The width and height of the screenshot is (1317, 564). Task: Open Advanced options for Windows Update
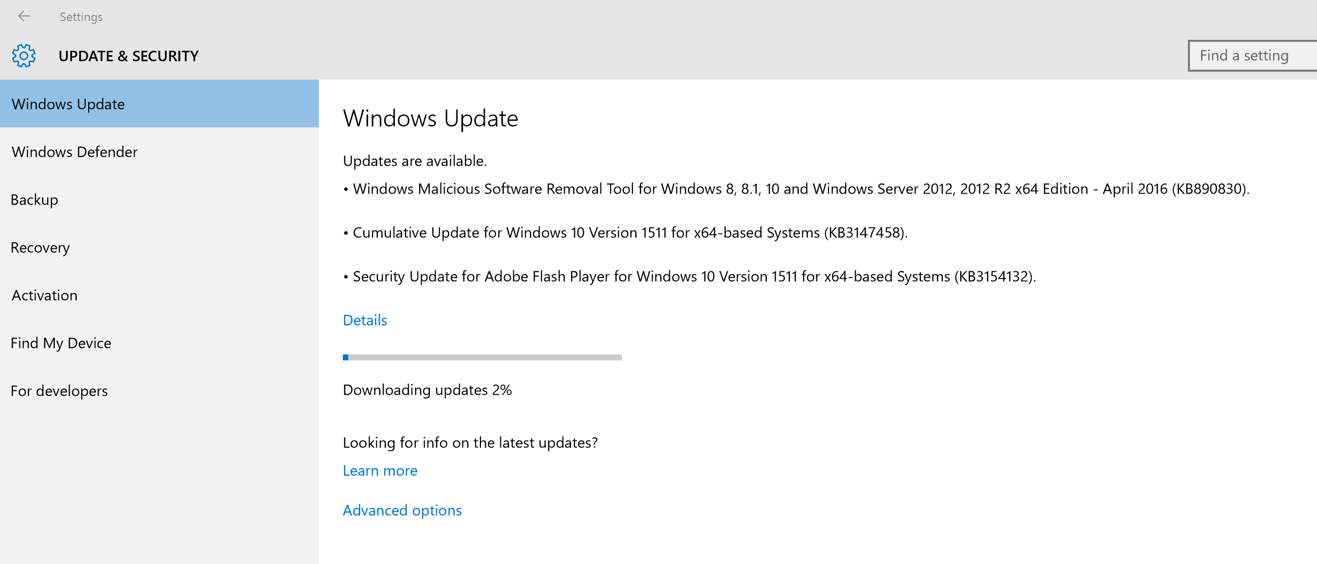click(402, 510)
